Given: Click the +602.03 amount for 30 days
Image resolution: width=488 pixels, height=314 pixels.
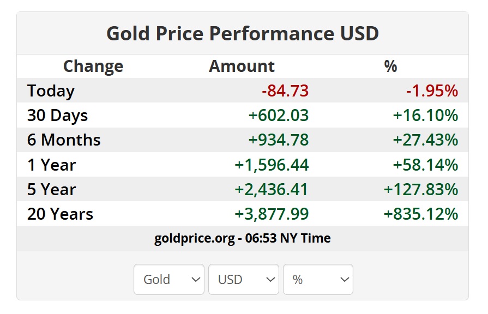Looking at the screenshot, I should 278,116.
